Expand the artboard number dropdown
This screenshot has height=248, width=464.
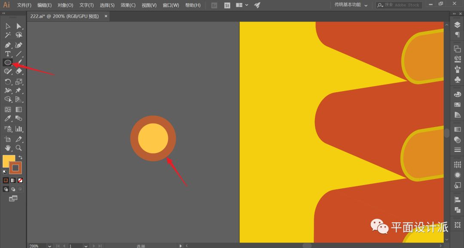coord(86,246)
